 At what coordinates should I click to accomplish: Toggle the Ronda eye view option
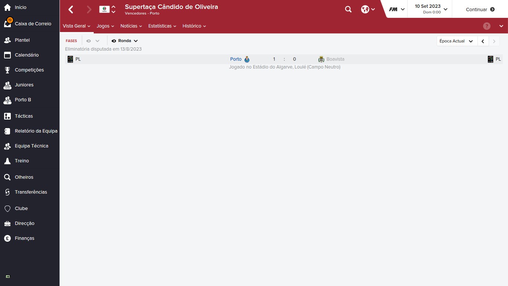coord(125,41)
